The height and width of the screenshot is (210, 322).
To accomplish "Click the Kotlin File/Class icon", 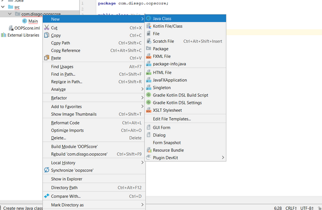I will click(x=149, y=26).
